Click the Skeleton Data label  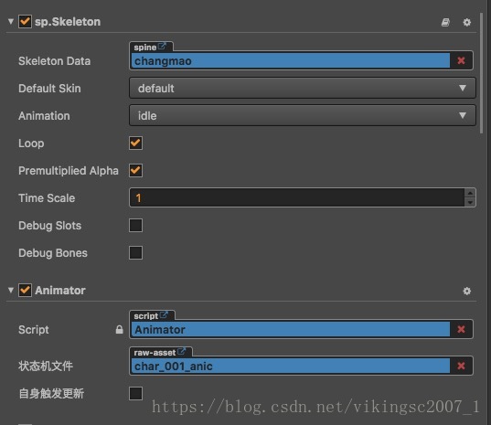tap(55, 61)
